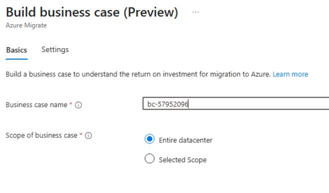Show info tooltip for Scope of business case
The height and width of the screenshot is (193, 329).
tap(88, 135)
